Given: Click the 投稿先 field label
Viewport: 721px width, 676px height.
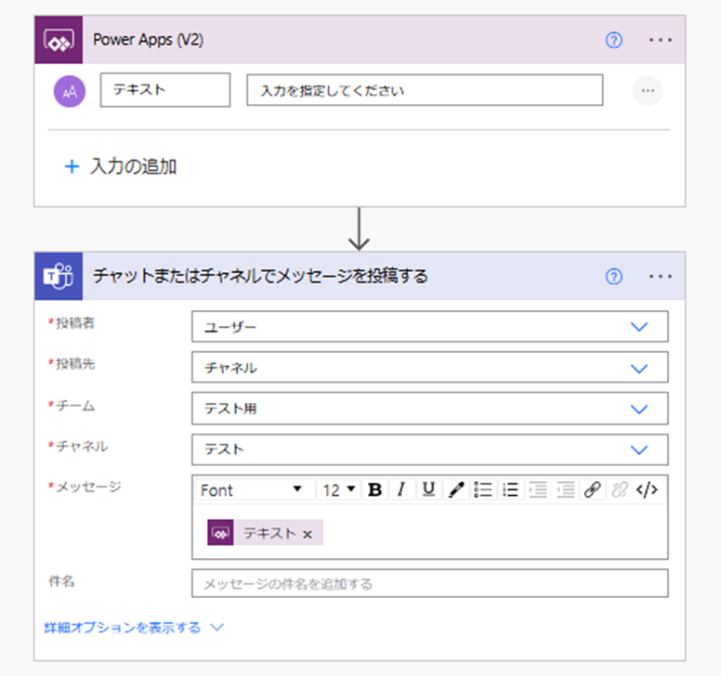Looking at the screenshot, I should pos(75,364).
